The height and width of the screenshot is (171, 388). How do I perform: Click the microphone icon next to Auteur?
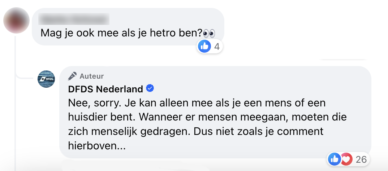click(x=72, y=76)
